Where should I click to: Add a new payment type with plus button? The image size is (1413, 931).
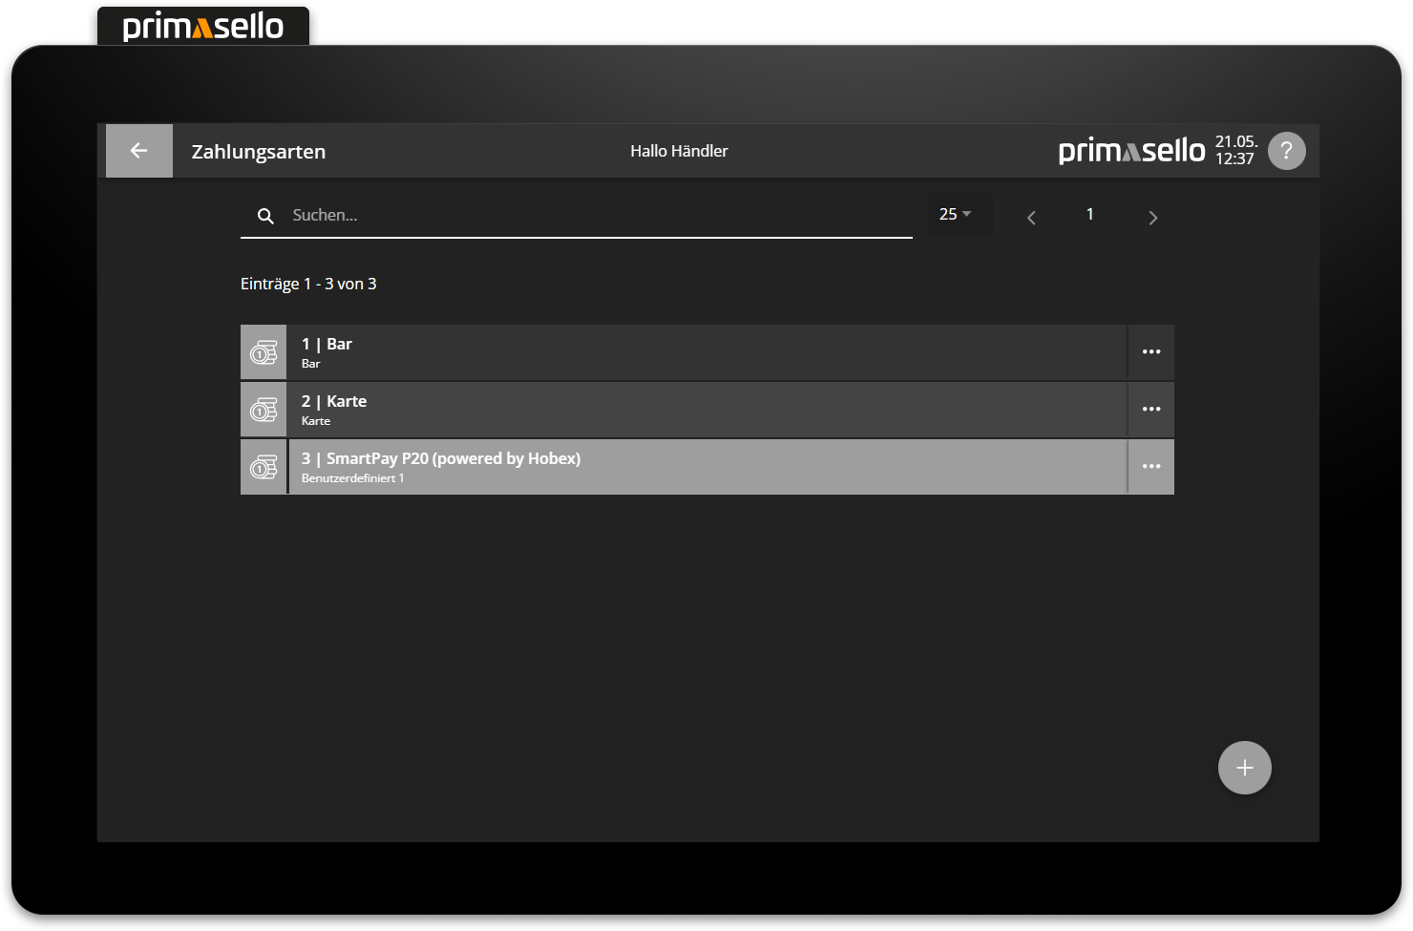point(1244,768)
